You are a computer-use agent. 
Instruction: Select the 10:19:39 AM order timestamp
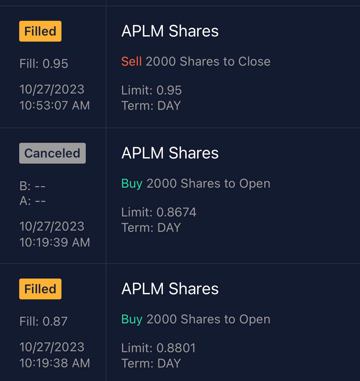point(55,242)
